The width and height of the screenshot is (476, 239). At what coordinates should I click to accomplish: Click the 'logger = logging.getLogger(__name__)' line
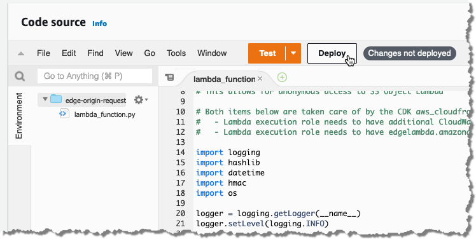coord(278,214)
